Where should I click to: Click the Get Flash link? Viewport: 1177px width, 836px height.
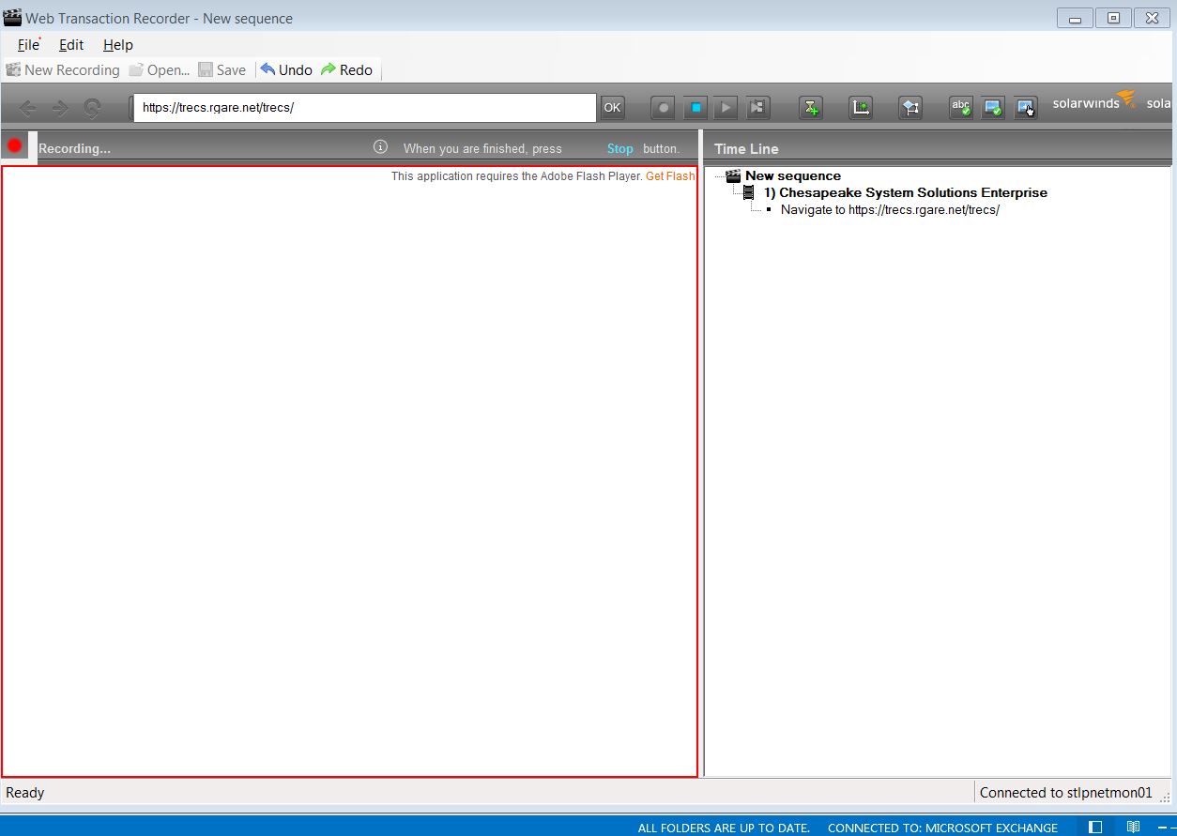coord(670,175)
